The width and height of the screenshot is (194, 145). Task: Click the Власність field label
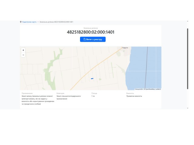[x=130, y=93]
